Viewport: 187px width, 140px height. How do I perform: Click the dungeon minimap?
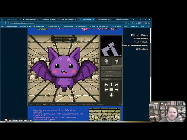(111, 46)
